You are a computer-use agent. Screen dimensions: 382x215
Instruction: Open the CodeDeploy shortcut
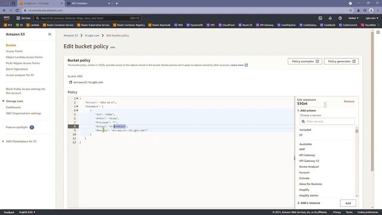coord(308,25)
